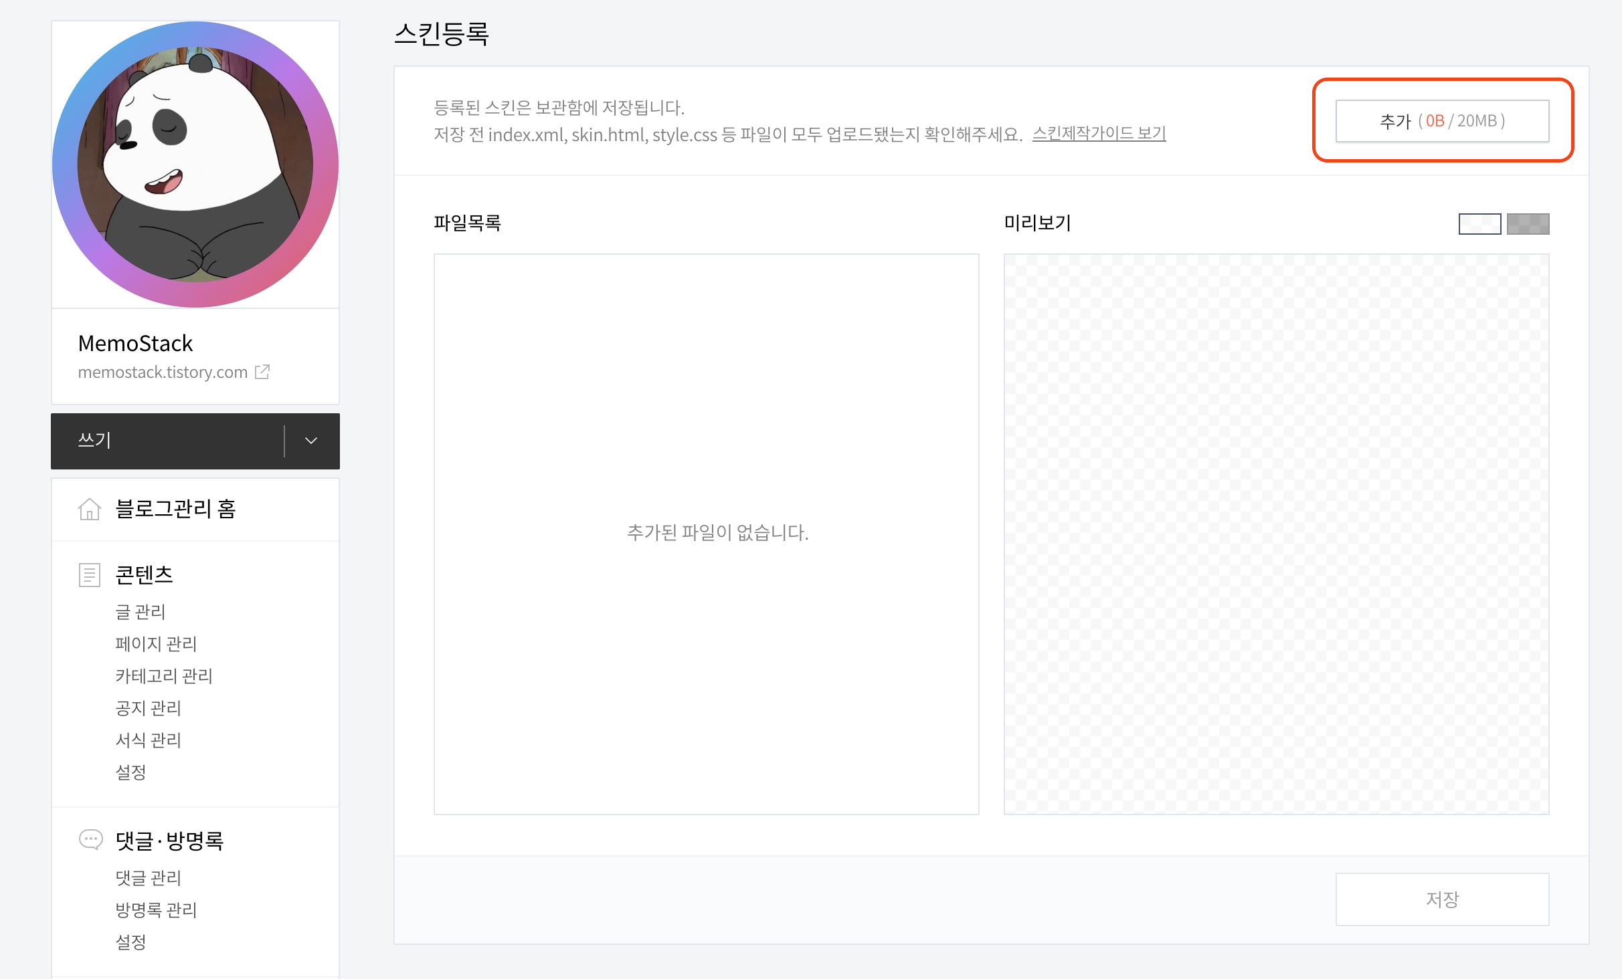This screenshot has width=1622, height=979.
Task: Navigate to 공지 관리
Action: (148, 708)
